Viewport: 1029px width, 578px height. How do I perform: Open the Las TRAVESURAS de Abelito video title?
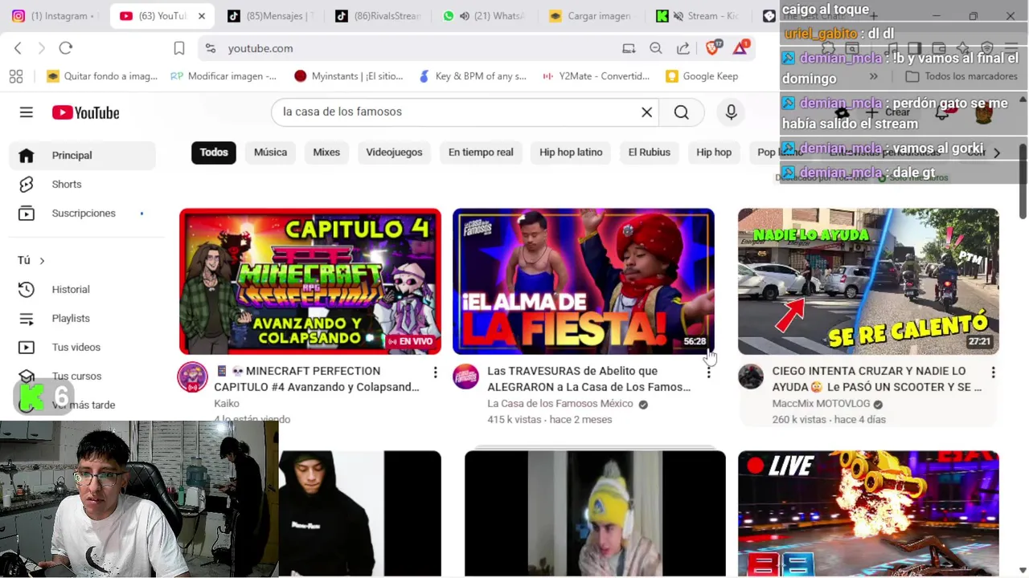(x=589, y=379)
